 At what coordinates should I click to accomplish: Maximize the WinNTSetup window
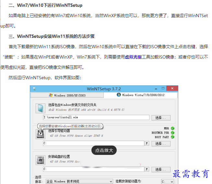point(163,88)
